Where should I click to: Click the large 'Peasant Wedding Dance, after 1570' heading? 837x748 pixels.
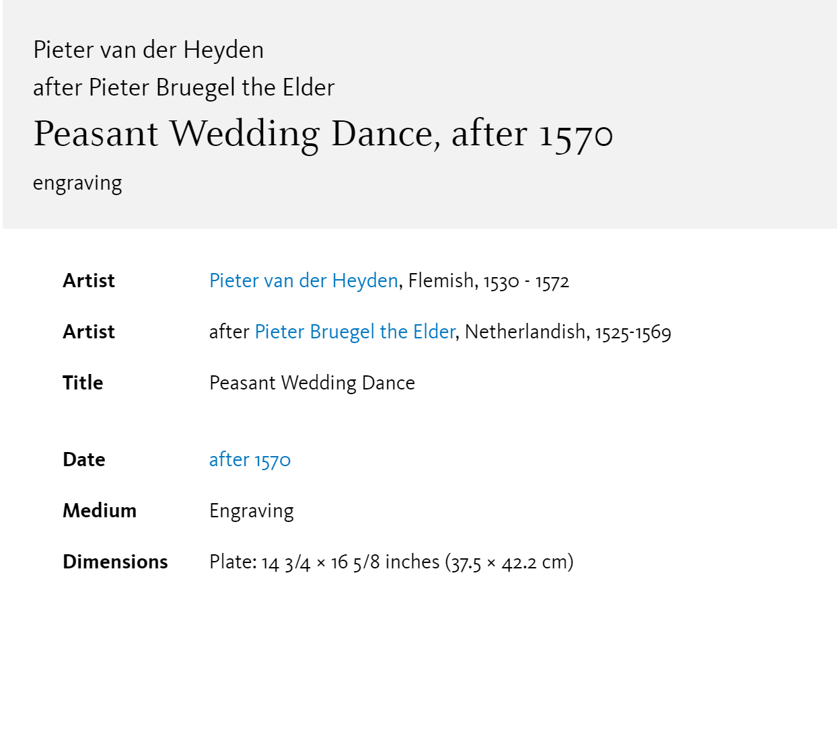click(323, 133)
